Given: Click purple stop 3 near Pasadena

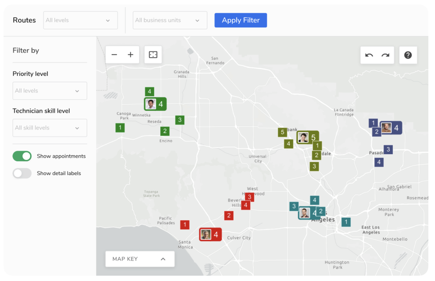Looking at the screenshot, I should click(388, 149).
